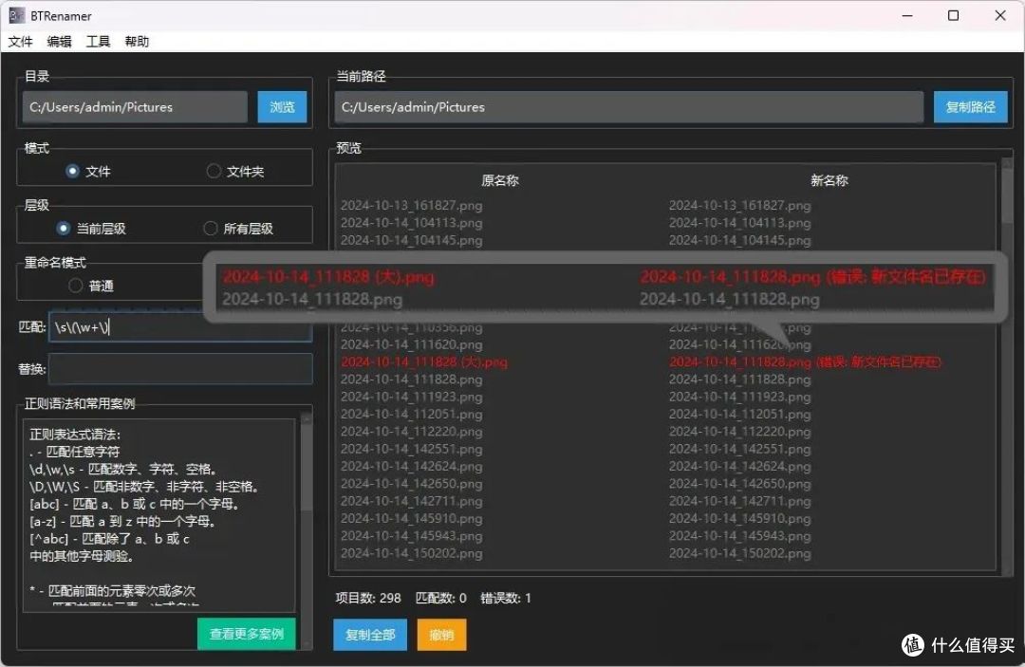Click the orange 撤销 undo button
Viewport: 1025px width, 667px height.
441,635
